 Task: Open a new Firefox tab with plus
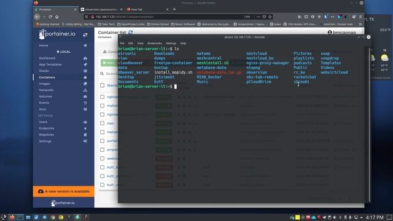click(174, 9)
